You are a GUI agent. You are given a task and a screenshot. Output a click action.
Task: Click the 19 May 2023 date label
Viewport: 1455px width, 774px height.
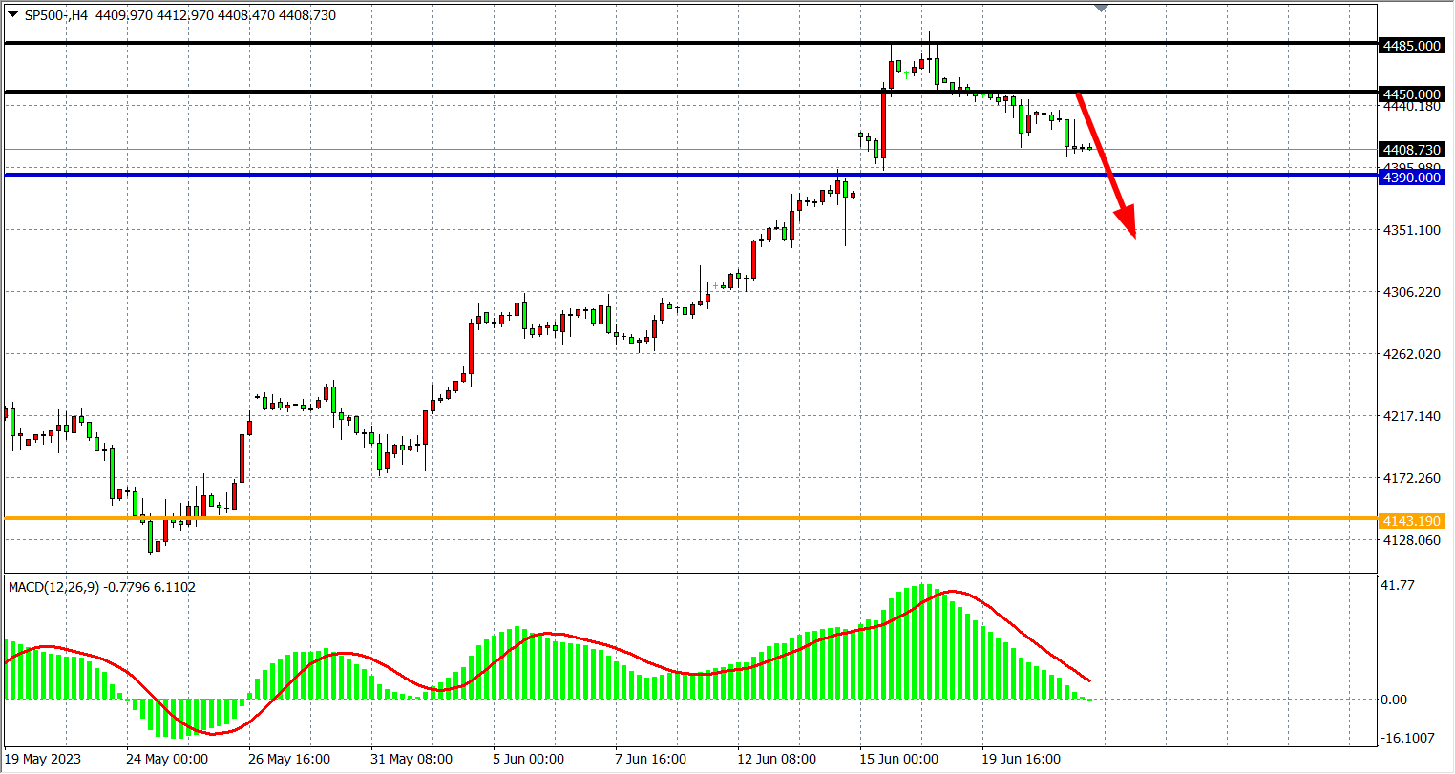coord(43,760)
